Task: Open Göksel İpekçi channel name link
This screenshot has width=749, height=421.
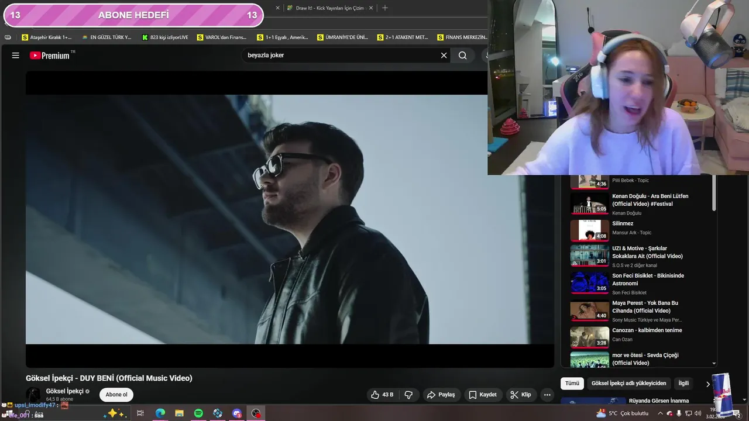Action: (65, 391)
